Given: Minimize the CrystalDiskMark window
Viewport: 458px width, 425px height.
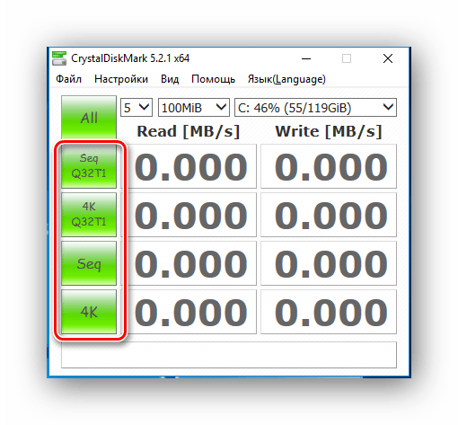Looking at the screenshot, I should (306, 58).
